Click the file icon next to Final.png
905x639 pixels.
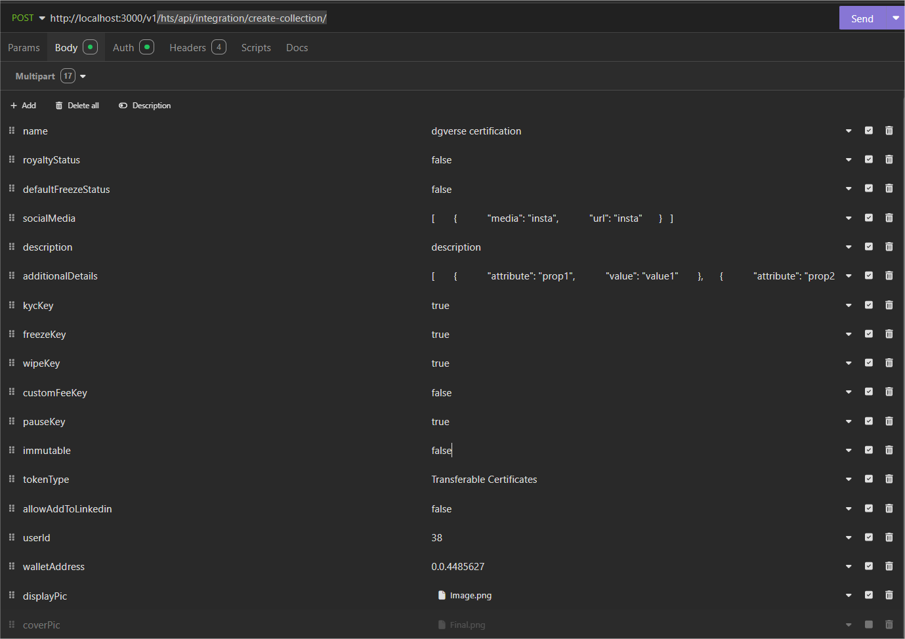pos(441,624)
